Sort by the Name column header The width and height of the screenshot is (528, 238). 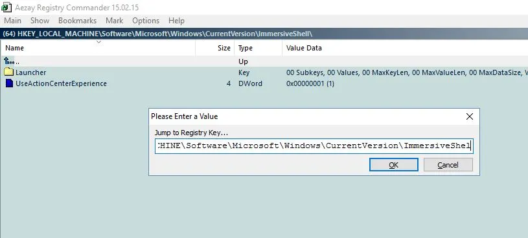pyautogui.click(x=98, y=48)
